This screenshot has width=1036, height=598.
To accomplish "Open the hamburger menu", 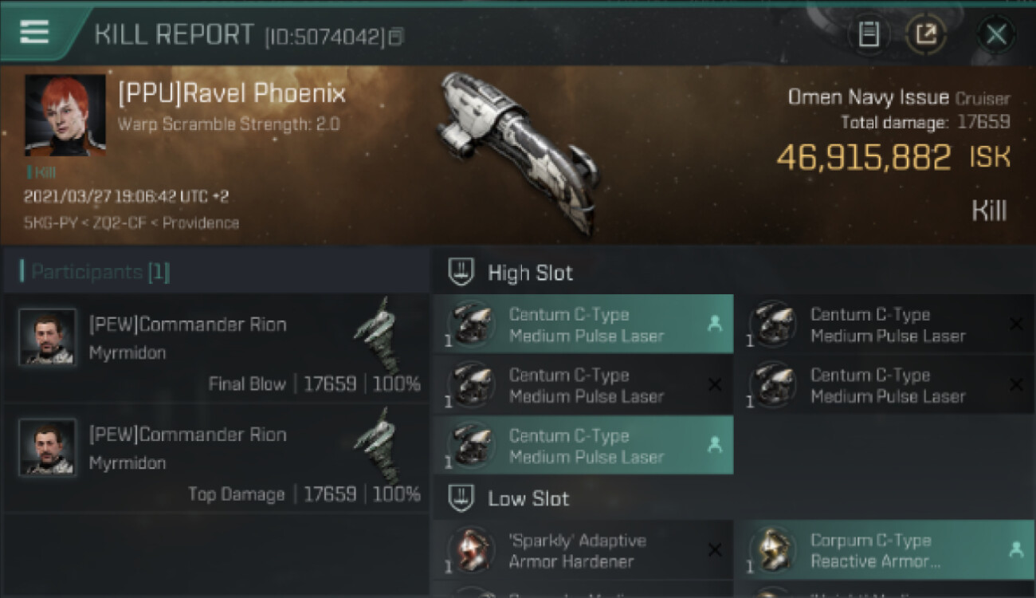I will [34, 32].
